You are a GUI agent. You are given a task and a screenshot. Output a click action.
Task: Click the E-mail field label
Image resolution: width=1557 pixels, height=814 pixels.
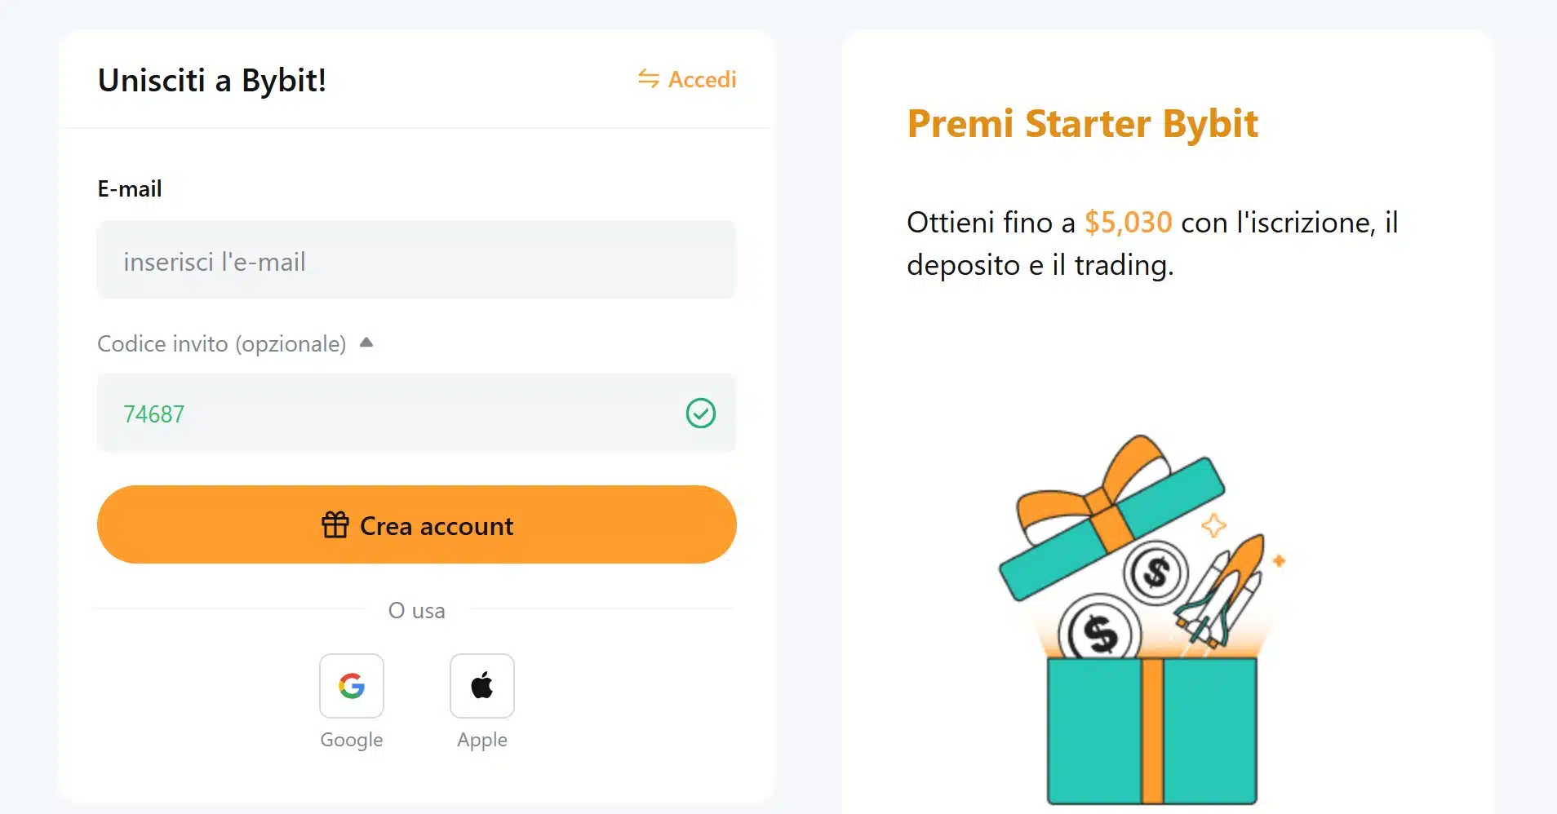[129, 188]
